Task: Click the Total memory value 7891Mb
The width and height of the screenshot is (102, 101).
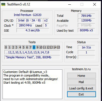Action: click(x=86, y=16)
